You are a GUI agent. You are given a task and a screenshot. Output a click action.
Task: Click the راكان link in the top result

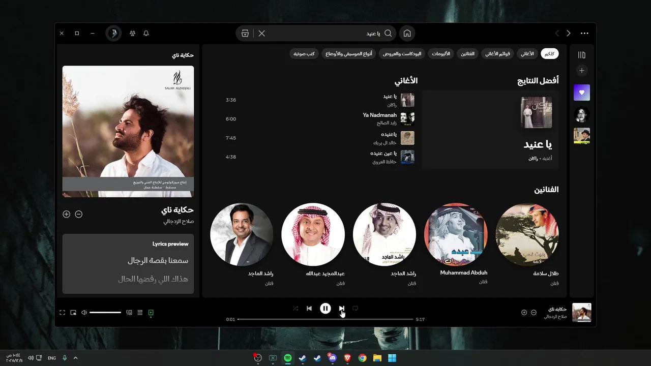click(533, 159)
